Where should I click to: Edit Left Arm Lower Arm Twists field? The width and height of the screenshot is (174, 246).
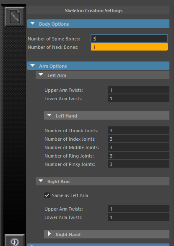coord(138,99)
